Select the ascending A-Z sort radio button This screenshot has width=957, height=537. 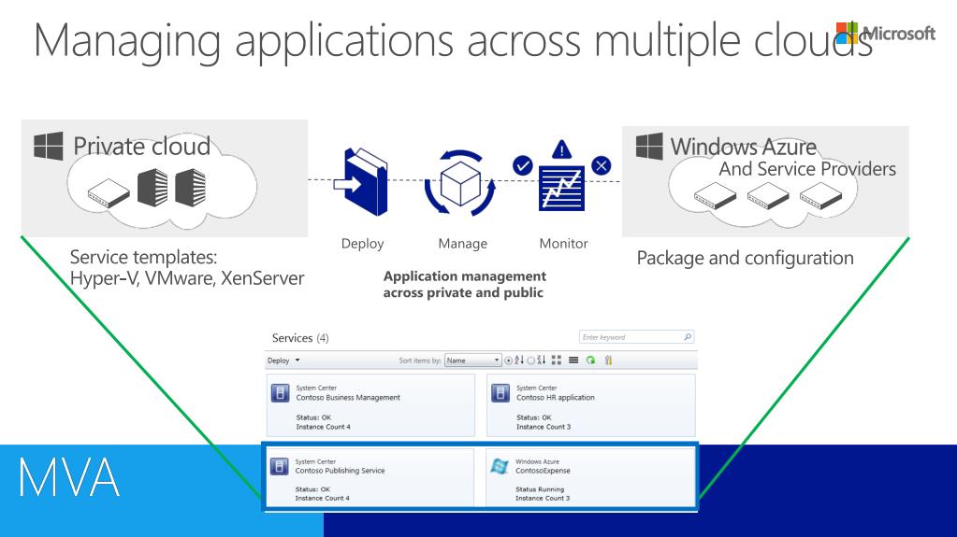pos(508,360)
